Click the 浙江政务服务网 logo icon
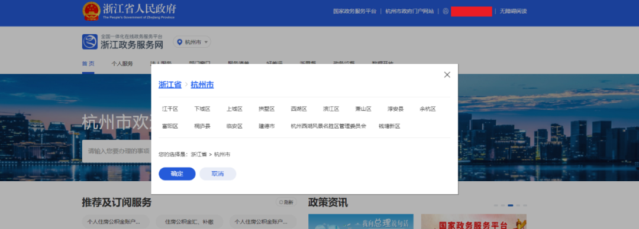Image resolution: width=639 pixels, height=229 pixels. pyautogui.click(x=90, y=41)
